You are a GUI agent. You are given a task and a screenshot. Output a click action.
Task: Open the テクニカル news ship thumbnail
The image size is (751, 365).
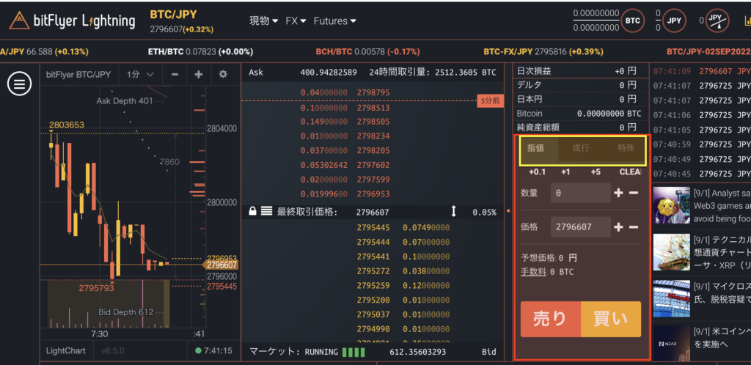[672, 252]
